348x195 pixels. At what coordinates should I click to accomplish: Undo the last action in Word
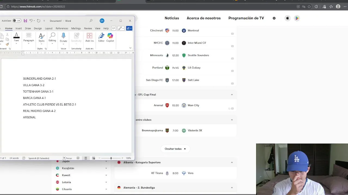(x=31, y=21)
